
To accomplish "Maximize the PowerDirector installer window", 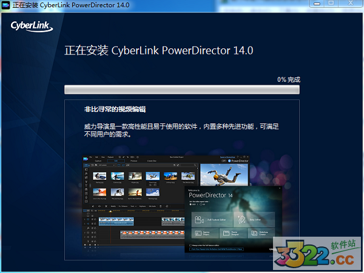I will 331,3.
